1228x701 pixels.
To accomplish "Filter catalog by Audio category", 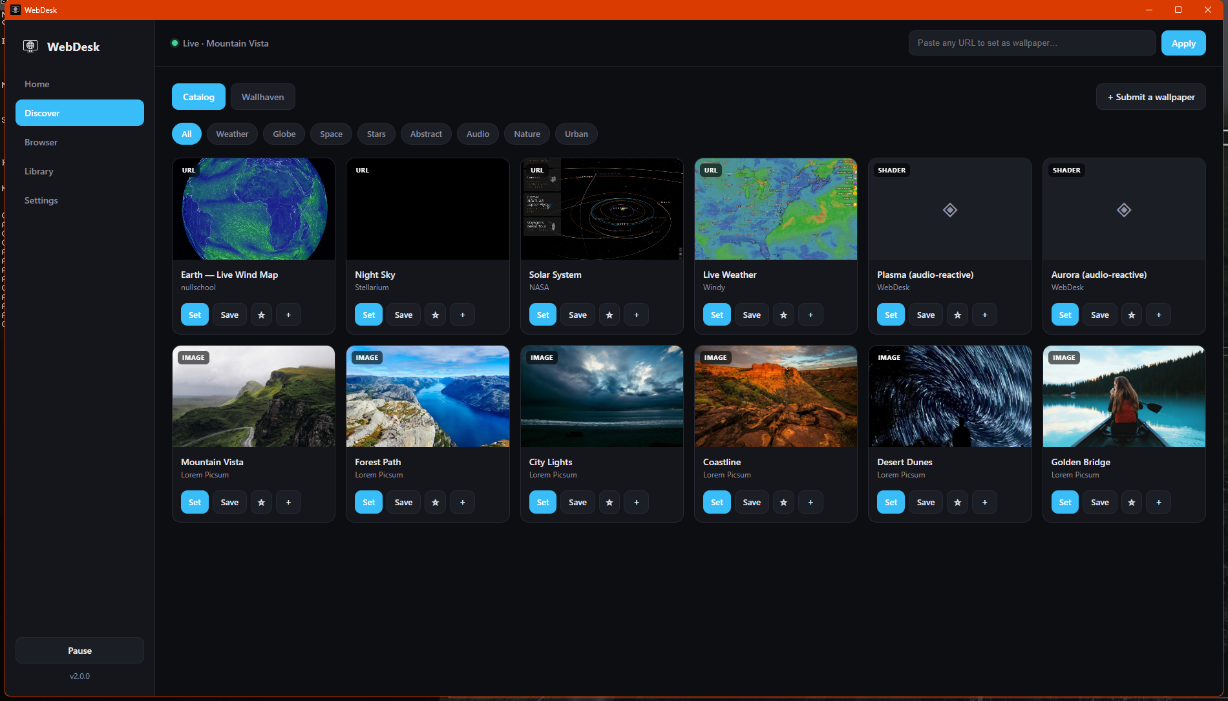I will click(478, 134).
